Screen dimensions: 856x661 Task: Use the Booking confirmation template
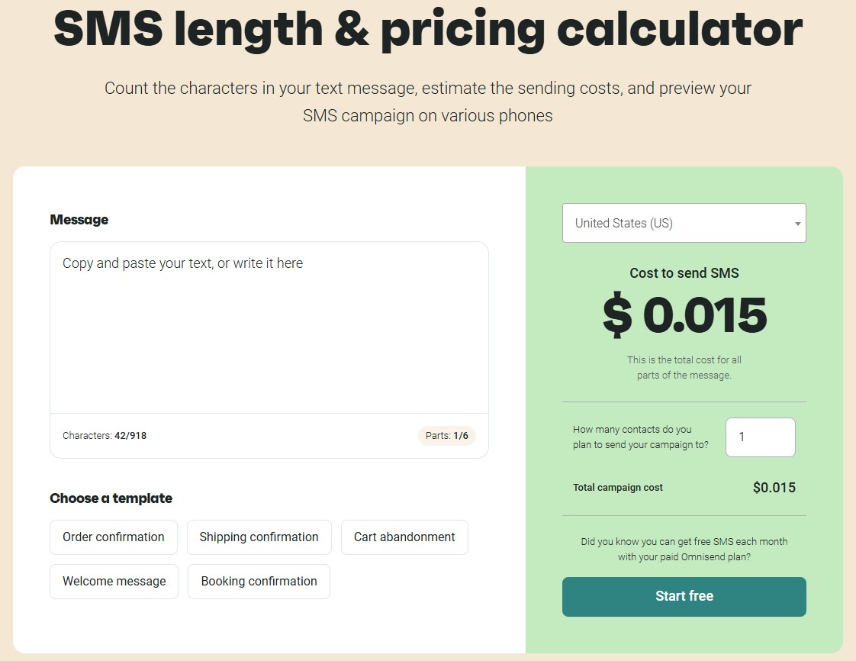click(x=259, y=582)
